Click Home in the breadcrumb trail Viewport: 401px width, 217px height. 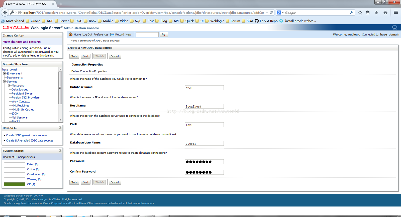coord(74,40)
